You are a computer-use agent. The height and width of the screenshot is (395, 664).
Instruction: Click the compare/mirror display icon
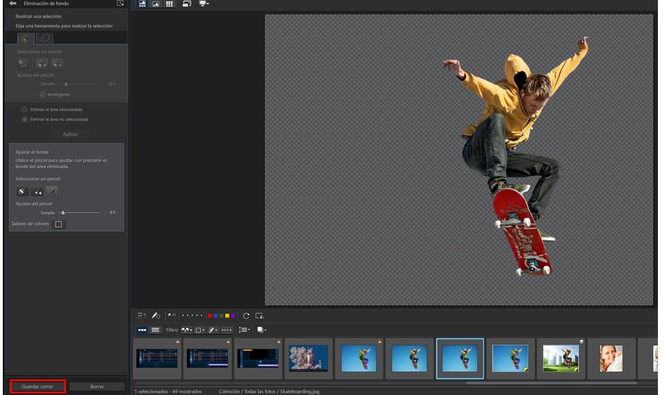187,4
